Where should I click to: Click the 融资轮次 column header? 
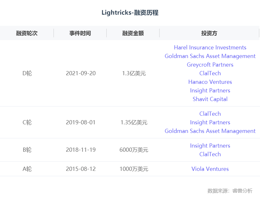click(x=27, y=33)
